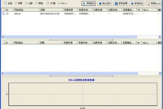
Task: Click lower table scrollbar right arrow
Action: (x=160, y=73)
